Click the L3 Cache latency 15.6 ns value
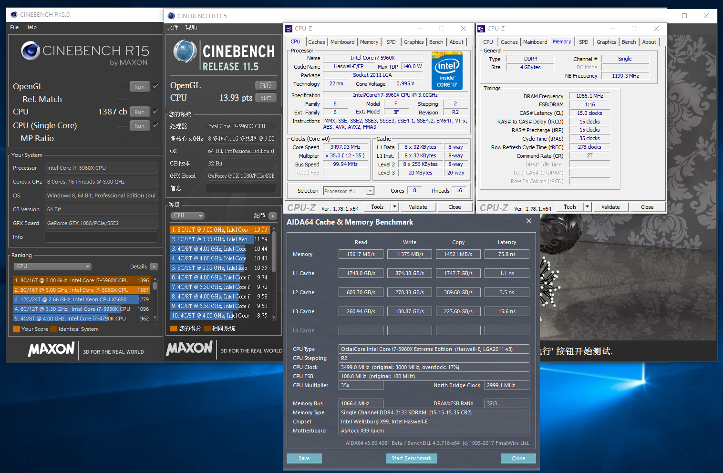Viewport: 723px width, 473px height. coord(506,311)
